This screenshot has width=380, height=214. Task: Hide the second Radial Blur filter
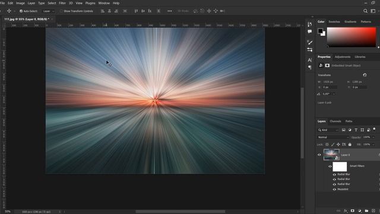click(x=334, y=180)
